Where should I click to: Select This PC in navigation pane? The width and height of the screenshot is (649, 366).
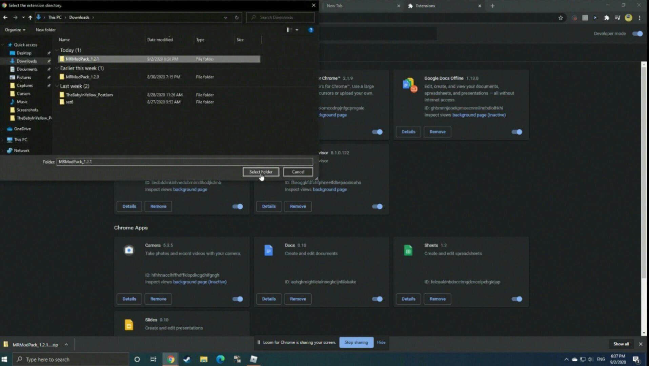click(20, 140)
